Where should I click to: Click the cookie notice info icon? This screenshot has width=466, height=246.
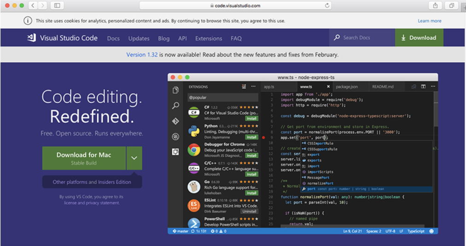[x=28, y=21]
